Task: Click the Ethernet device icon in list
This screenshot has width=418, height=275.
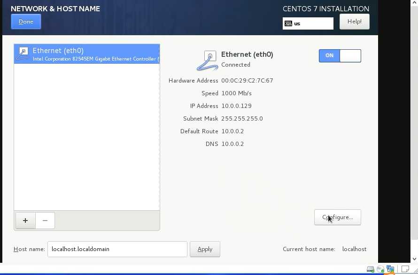Action: (23, 53)
